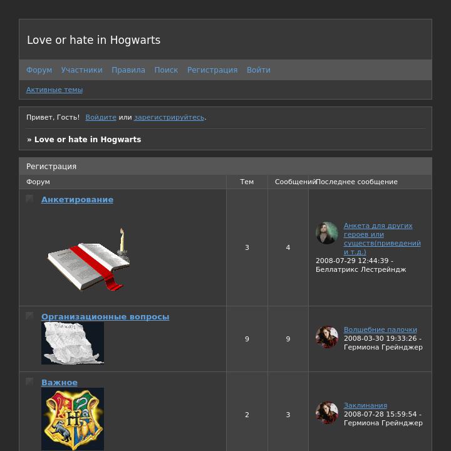451x451 pixels.
Task: Open the Заклинания topic
Action: [365, 405]
